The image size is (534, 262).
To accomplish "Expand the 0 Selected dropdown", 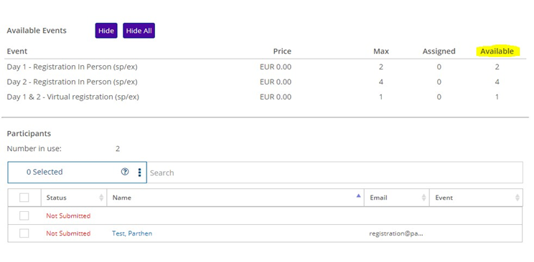I will [78, 173].
